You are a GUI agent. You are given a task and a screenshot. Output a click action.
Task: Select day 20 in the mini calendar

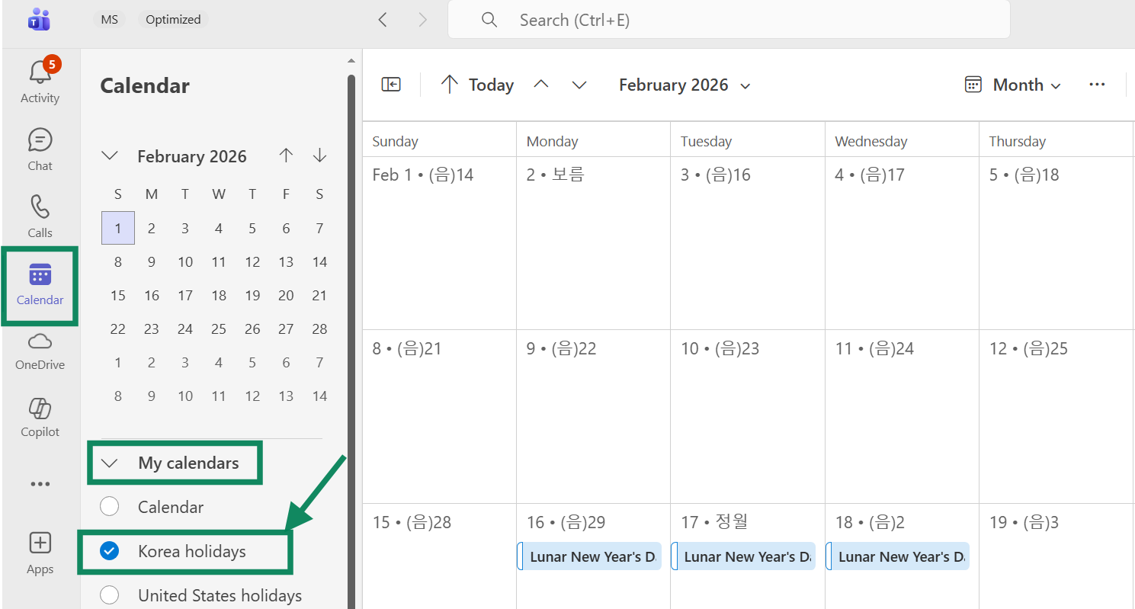tap(286, 296)
